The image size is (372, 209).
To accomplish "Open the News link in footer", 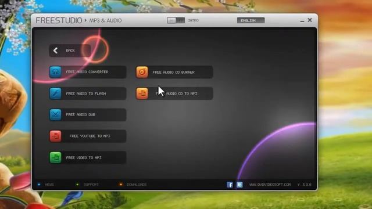I will [x=49, y=185].
